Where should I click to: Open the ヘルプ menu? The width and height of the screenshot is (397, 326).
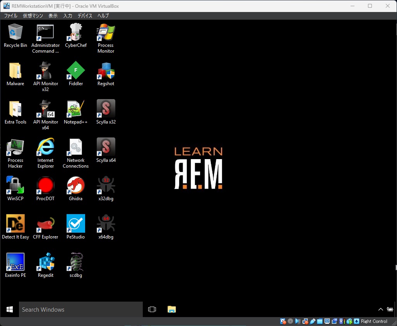(x=103, y=16)
